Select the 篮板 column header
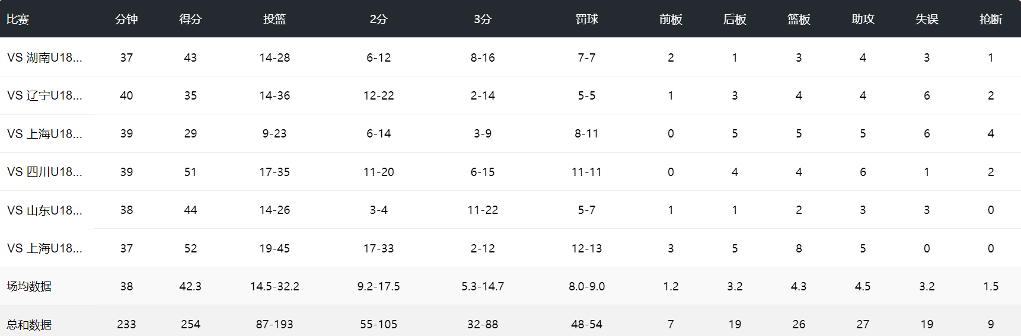 [x=799, y=19]
